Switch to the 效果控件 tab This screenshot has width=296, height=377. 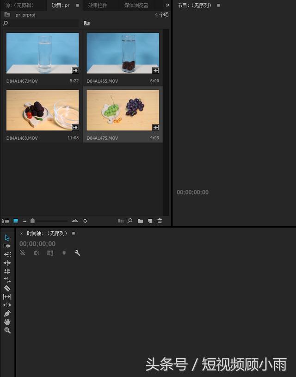(98, 6)
